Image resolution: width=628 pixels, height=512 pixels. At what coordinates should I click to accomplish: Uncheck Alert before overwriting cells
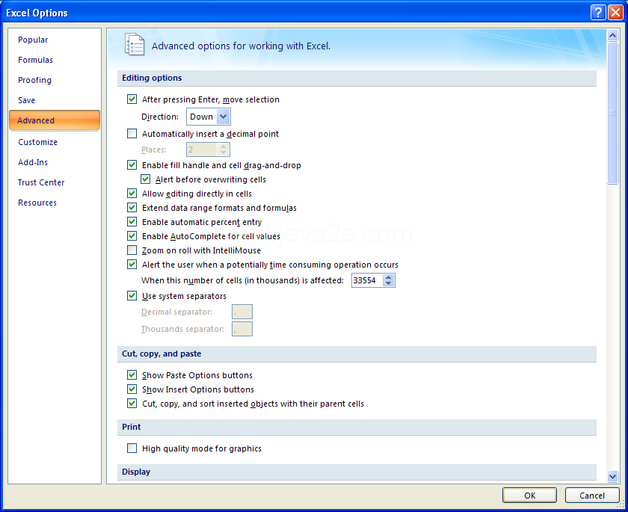tap(145, 179)
